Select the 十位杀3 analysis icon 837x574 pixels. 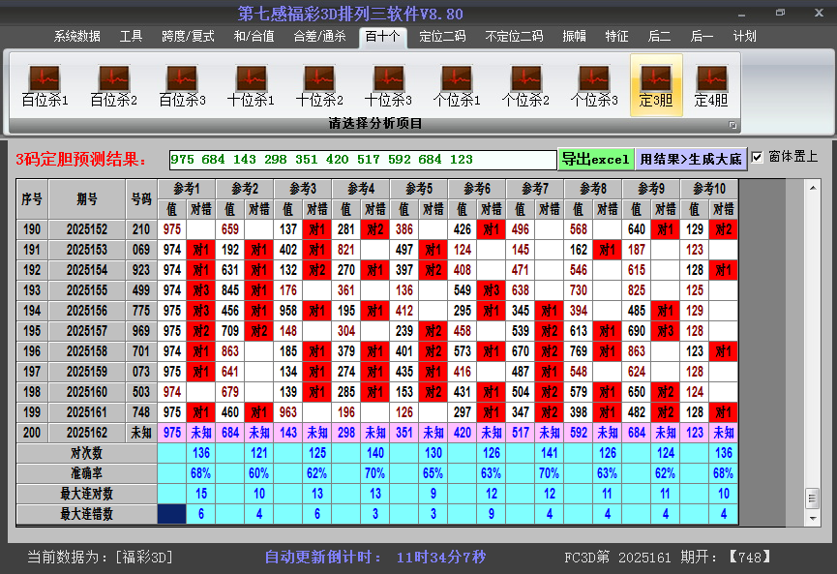point(388,85)
